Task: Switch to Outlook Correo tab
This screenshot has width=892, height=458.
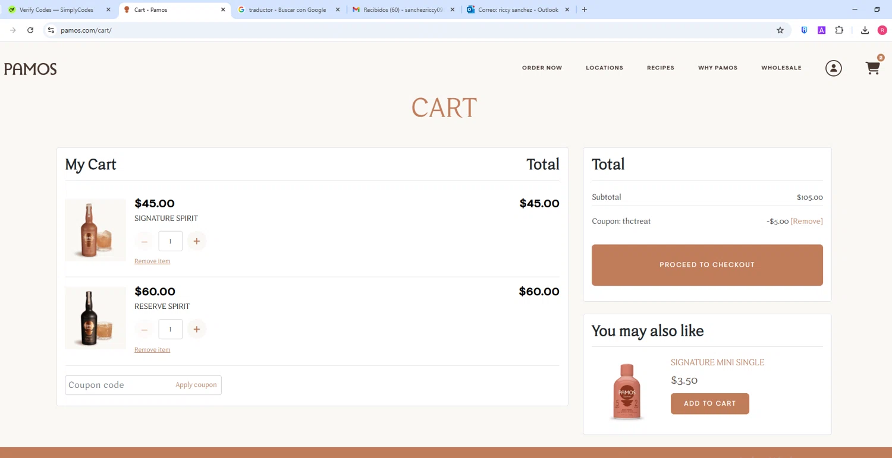Action: (x=517, y=10)
